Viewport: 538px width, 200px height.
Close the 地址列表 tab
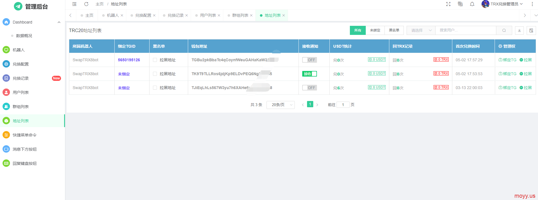tap(283, 15)
